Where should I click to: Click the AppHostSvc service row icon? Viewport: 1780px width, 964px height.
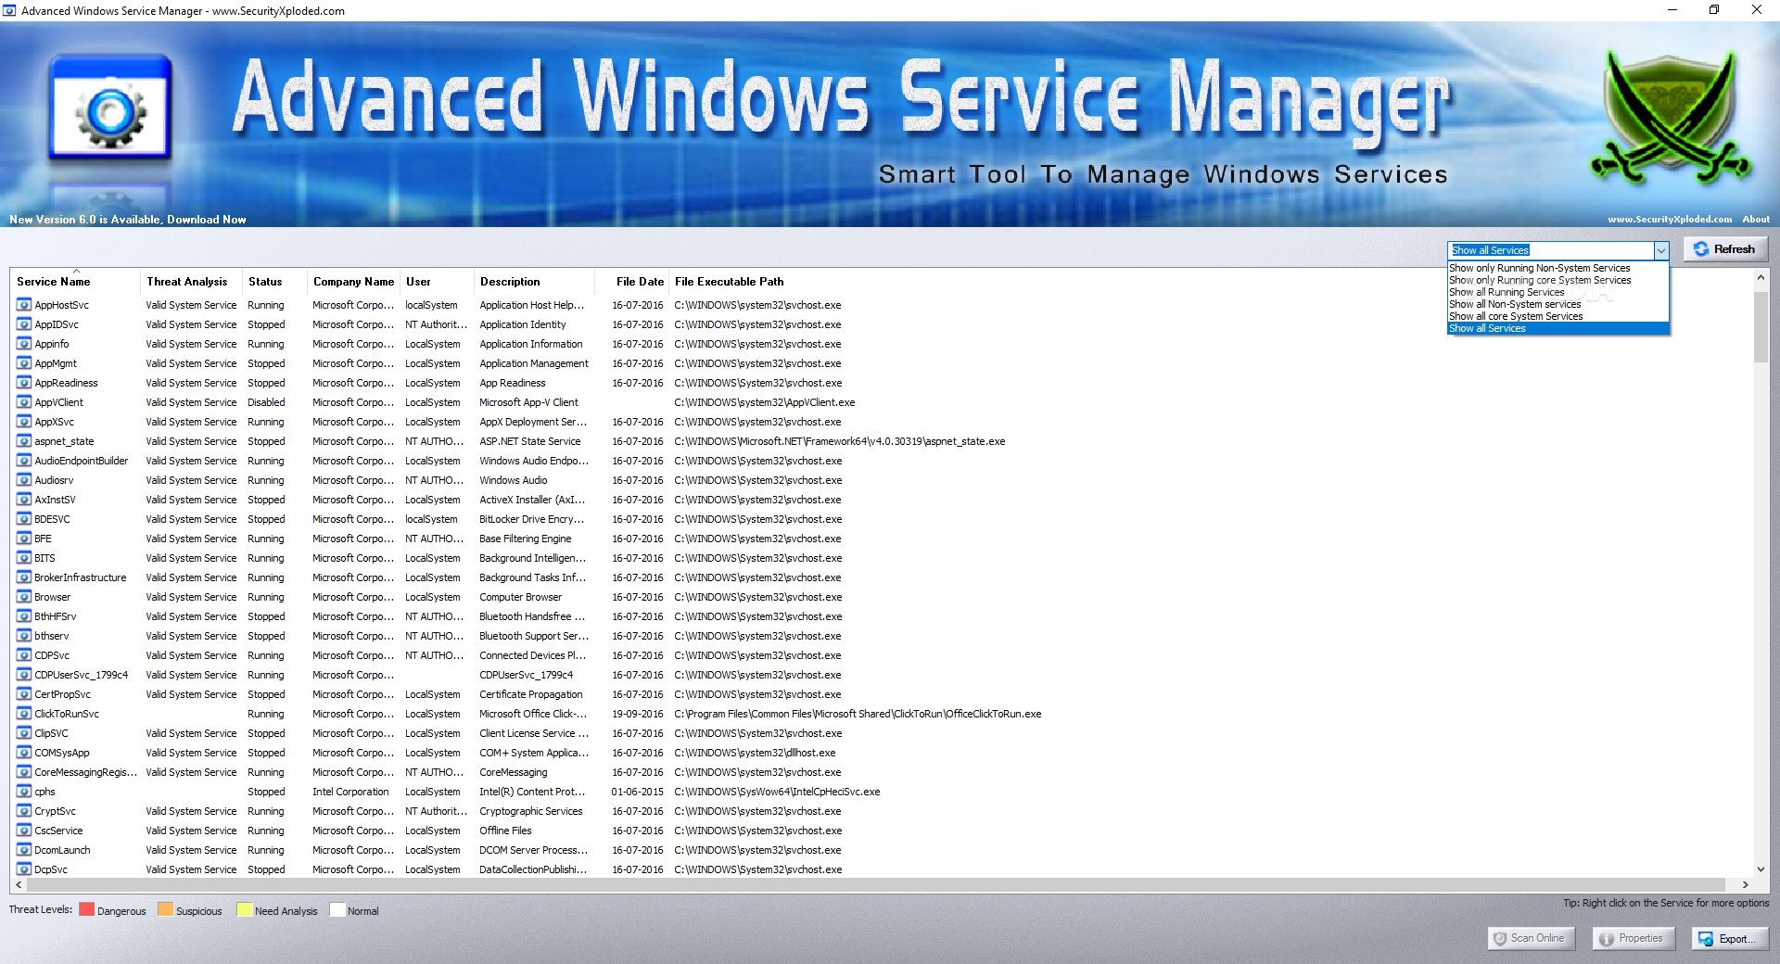click(x=24, y=304)
